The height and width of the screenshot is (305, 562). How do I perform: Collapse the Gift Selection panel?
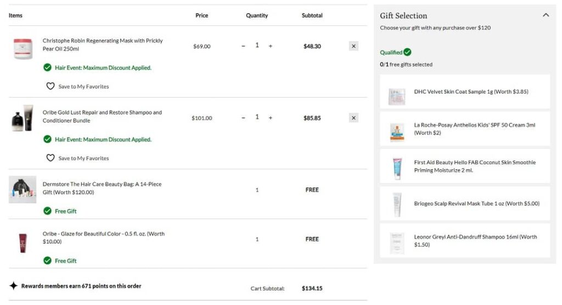546,15
